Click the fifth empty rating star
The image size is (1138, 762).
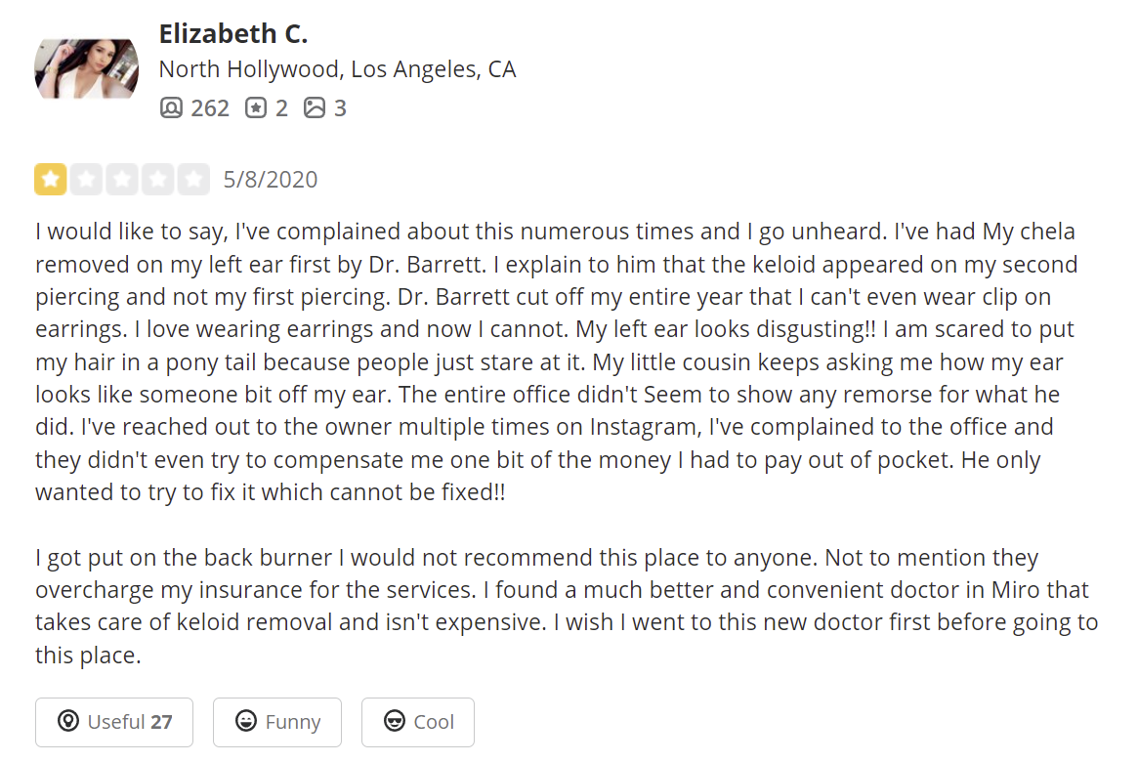[x=193, y=179]
